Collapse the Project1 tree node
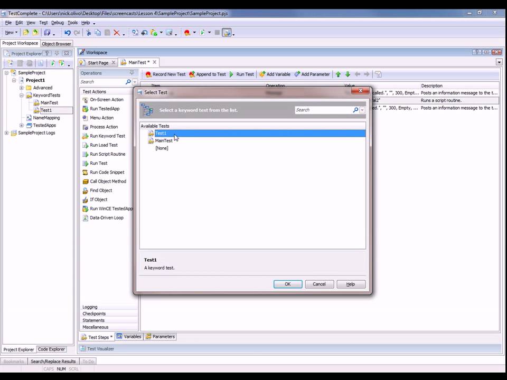The height and width of the screenshot is (380, 507). tap(14, 80)
